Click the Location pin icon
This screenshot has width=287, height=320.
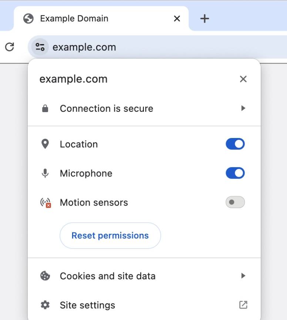[45, 144]
